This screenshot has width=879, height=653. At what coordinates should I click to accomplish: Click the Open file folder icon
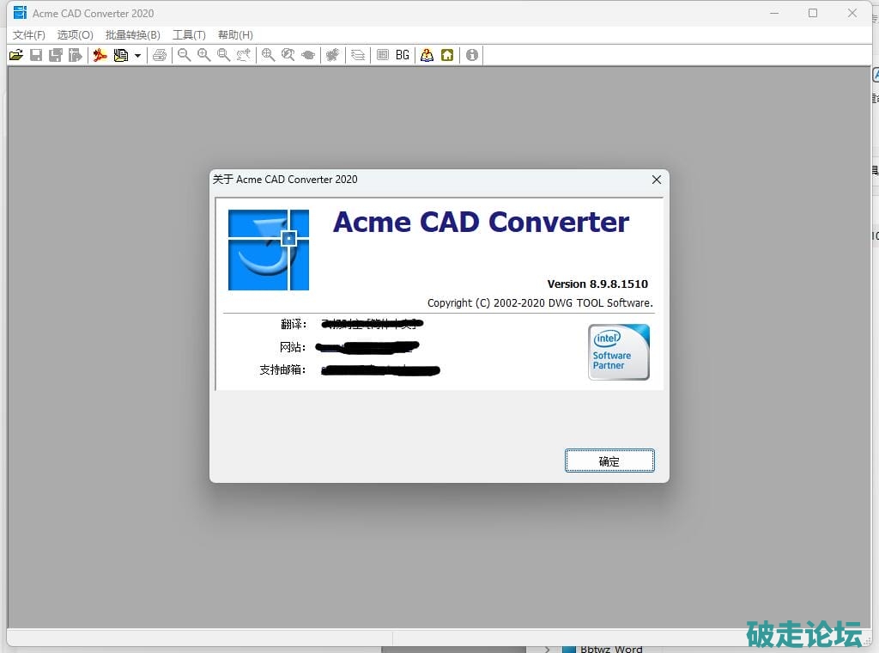coord(15,55)
